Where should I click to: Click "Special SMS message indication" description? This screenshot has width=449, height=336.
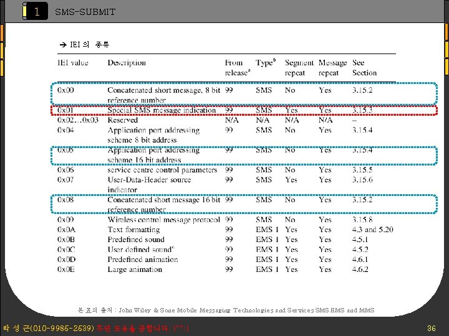[162, 110]
